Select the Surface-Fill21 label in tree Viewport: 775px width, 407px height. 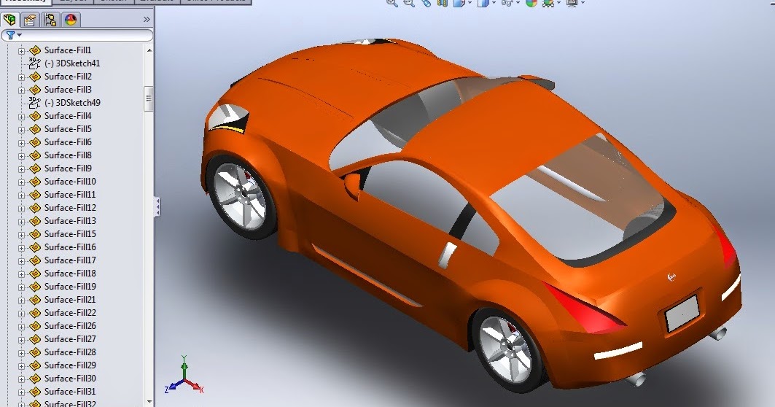70,299
